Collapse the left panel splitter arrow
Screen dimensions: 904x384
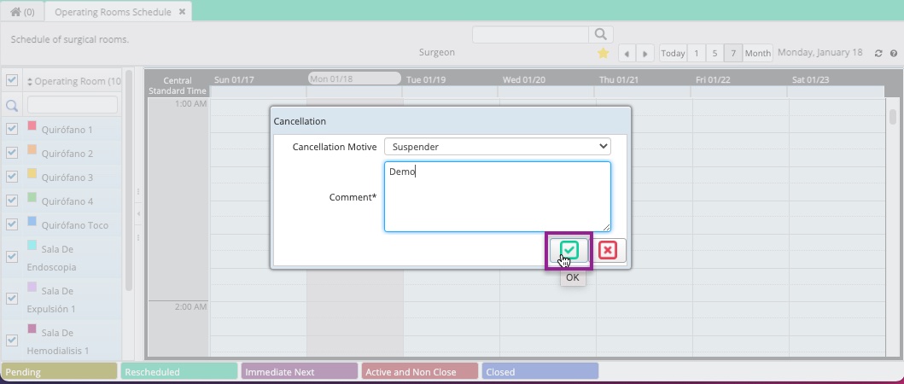tap(138, 214)
